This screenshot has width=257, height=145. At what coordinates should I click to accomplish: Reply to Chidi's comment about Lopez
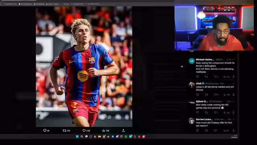coord(197,95)
